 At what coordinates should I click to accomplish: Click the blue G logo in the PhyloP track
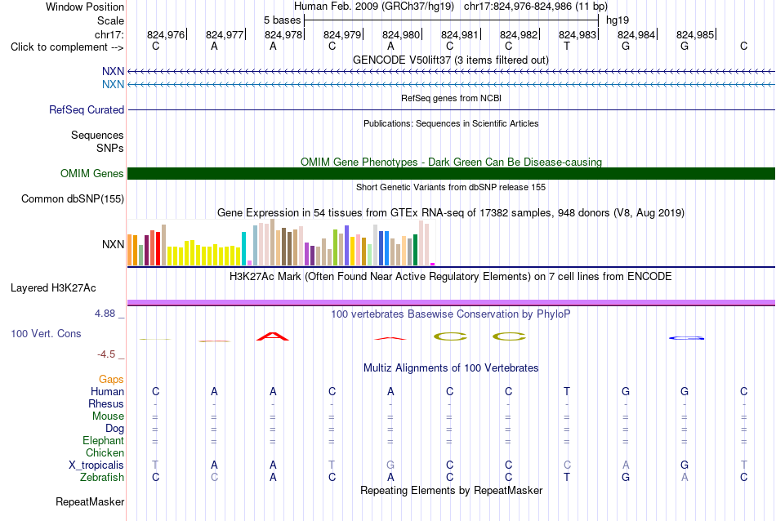click(x=686, y=338)
